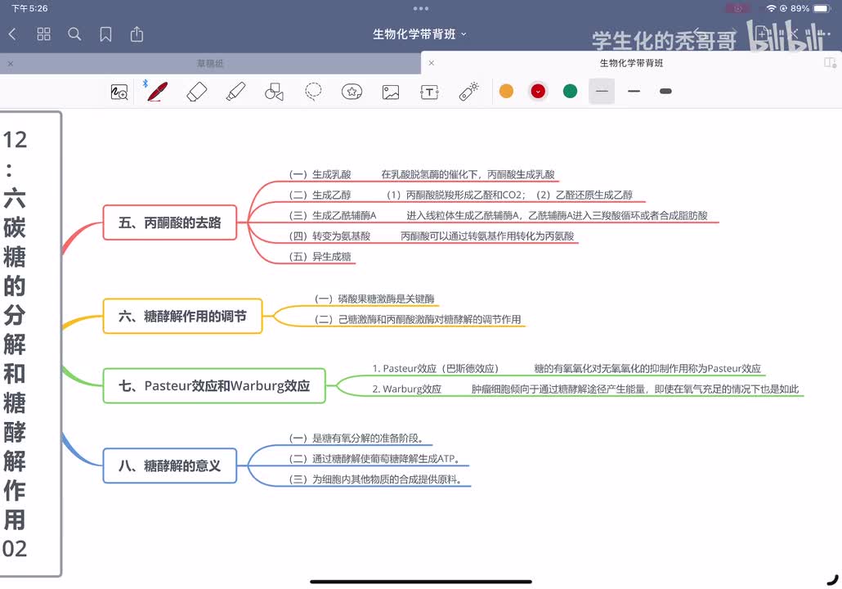
Task: Click the 在乳酸脱氢酶的催化下 description text
Action: [x=468, y=174]
